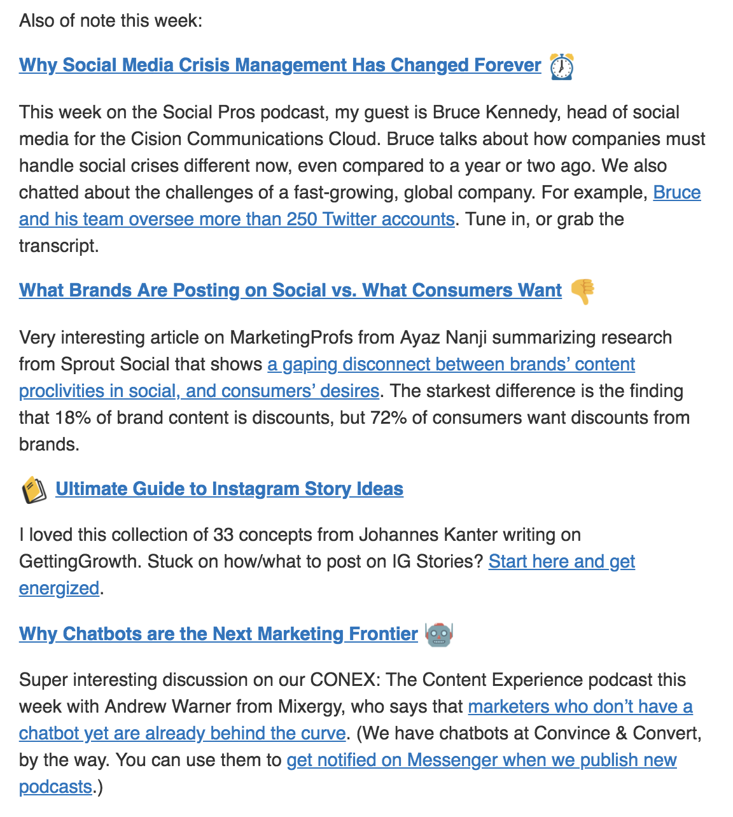
Task: Open What Brands Are Posting on Social link
Action: point(290,290)
